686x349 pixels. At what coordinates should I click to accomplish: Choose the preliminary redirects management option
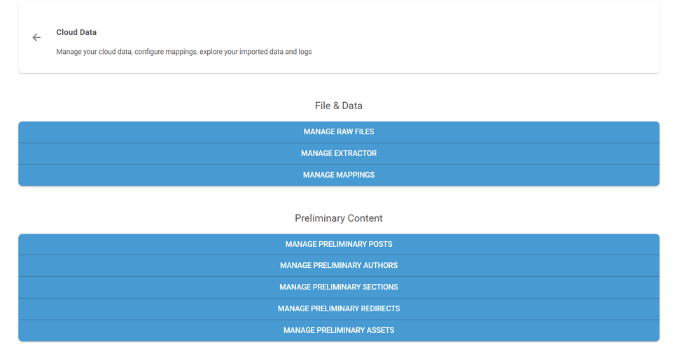tap(339, 308)
